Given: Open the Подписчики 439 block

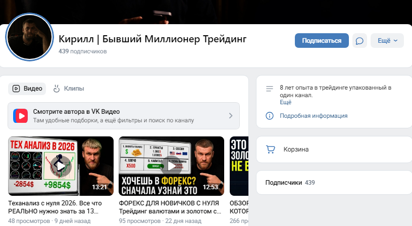Looking at the screenshot, I should [x=334, y=183].
